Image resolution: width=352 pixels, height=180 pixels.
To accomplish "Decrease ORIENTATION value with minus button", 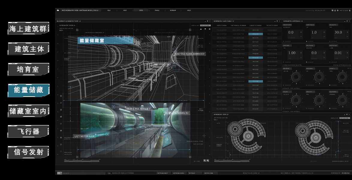I will pos(301,37).
